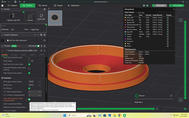Viewport: 189px width, 118px height.
Task: Remove a filament with minus icon
Action: click(x=38, y=35)
